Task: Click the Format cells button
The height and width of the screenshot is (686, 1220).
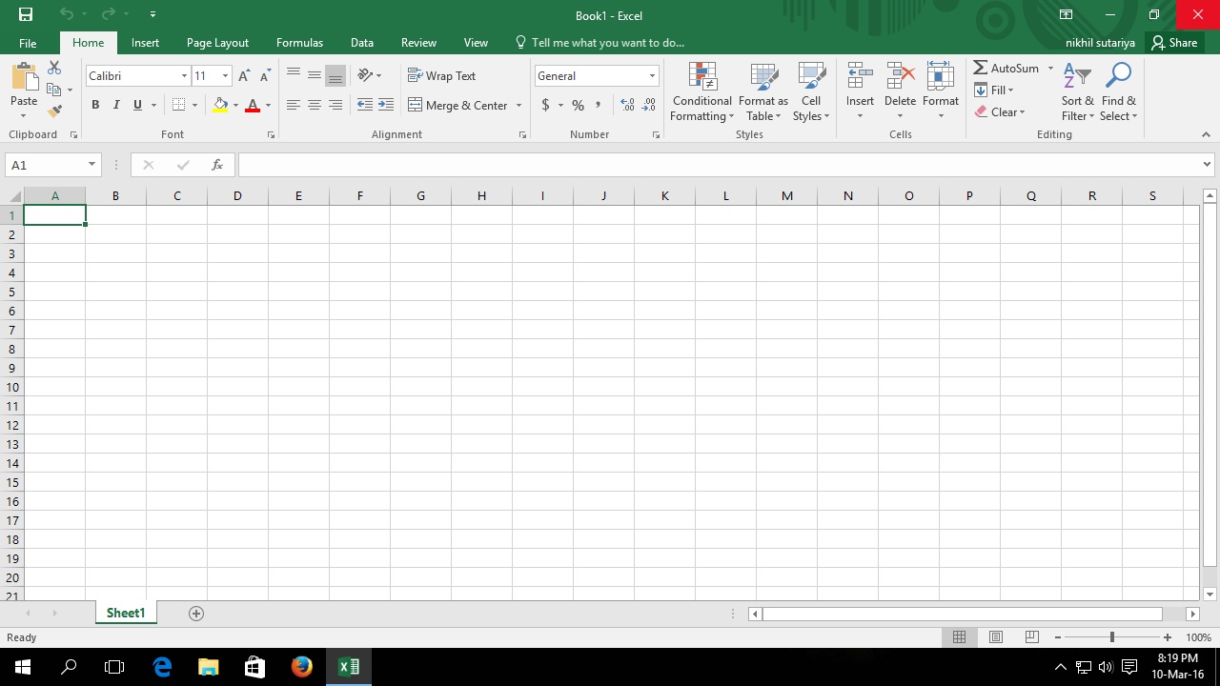Action: (x=941, y=92)
